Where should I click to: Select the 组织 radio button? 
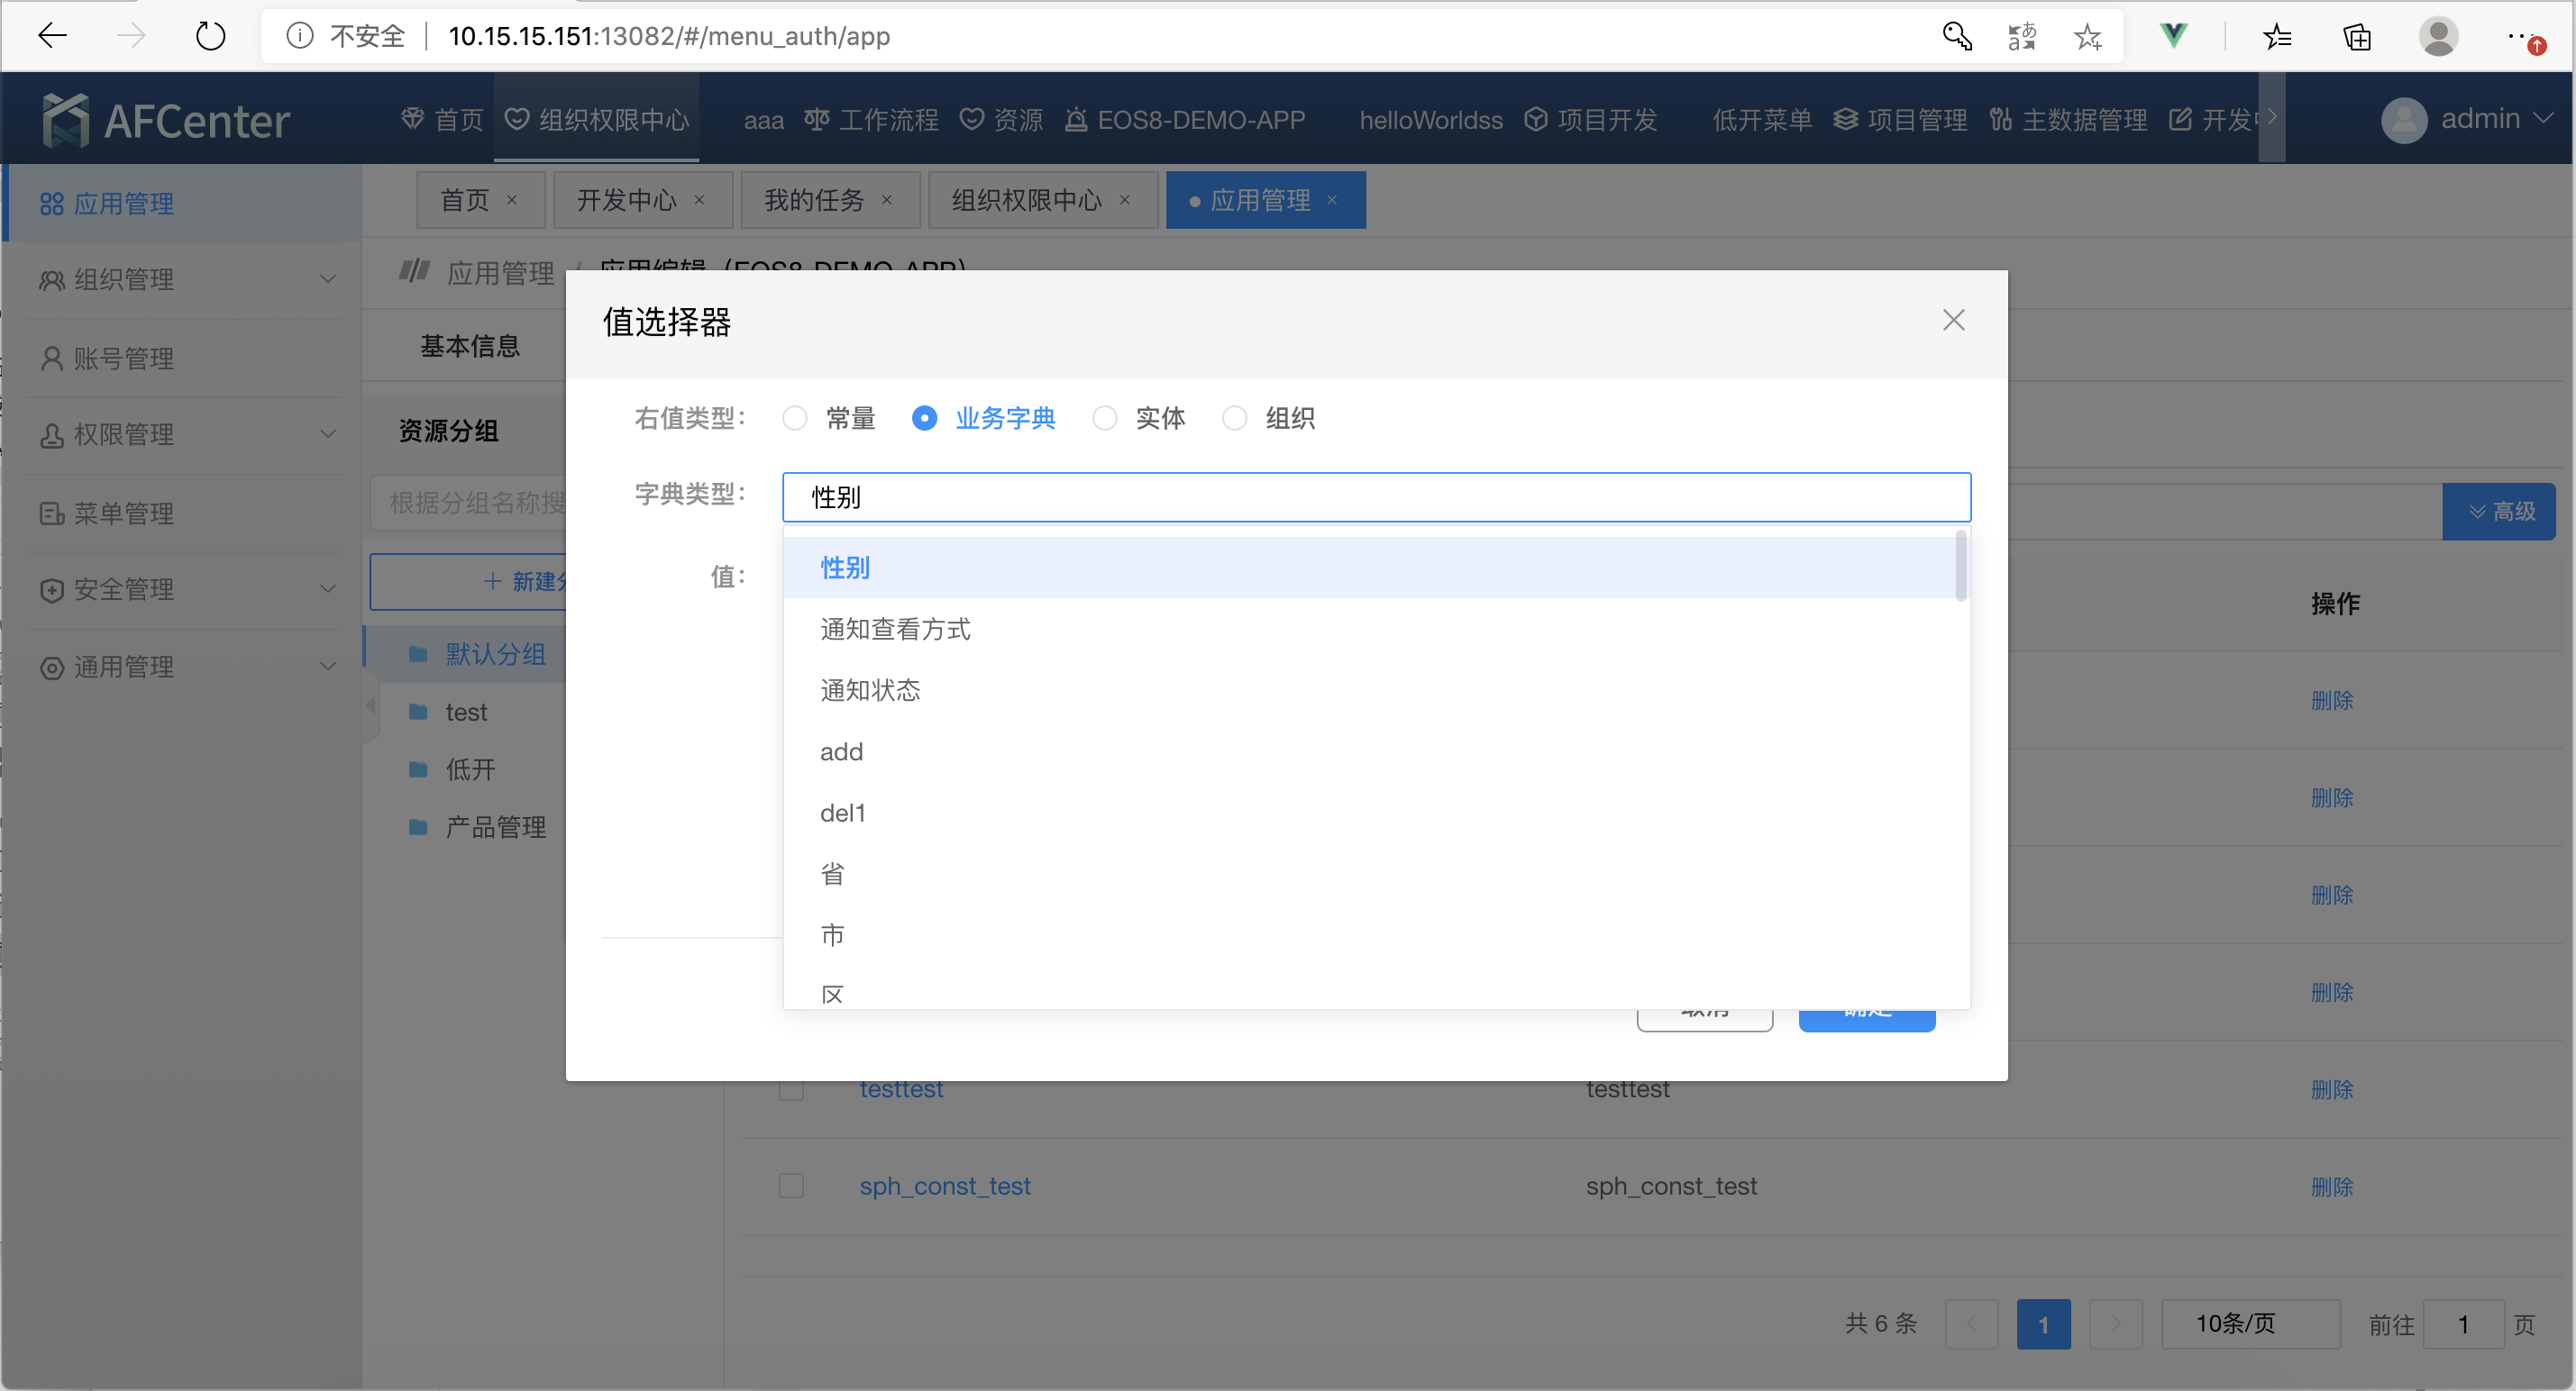(1234, 418)
